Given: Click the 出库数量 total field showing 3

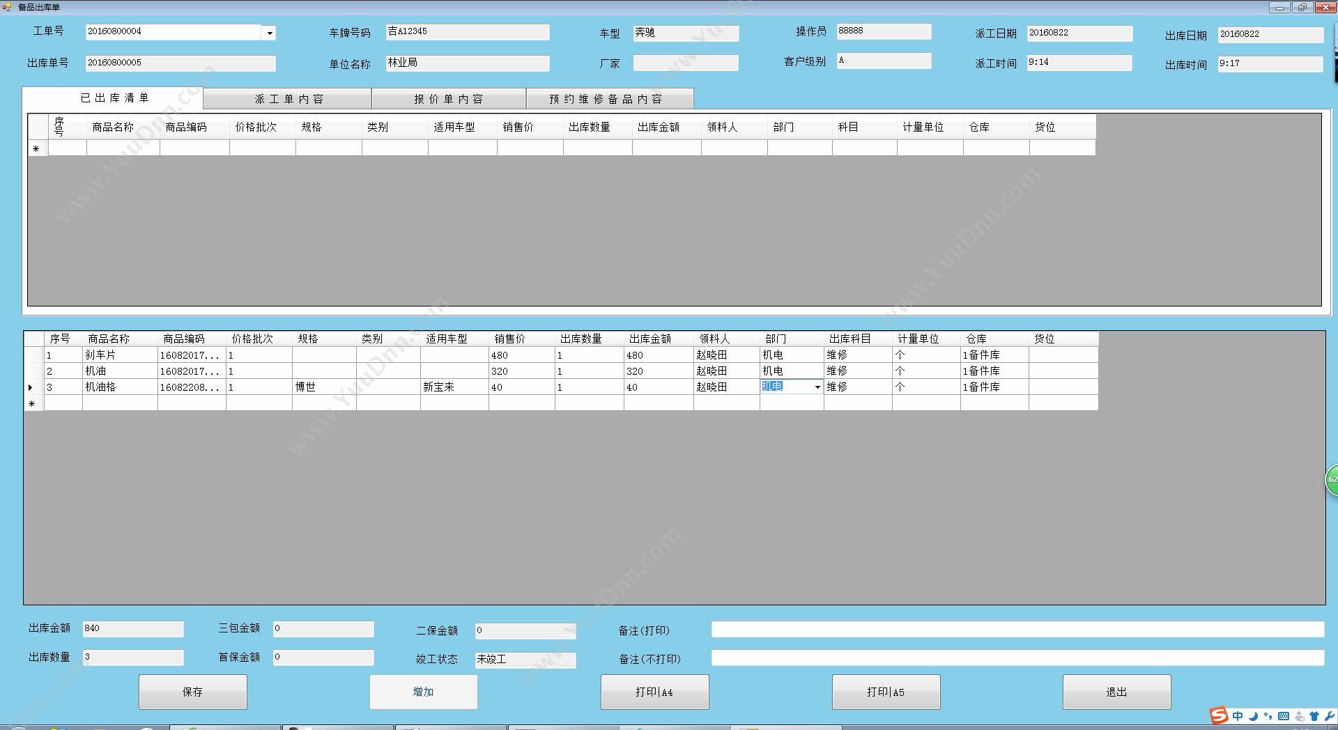Looking at the screenshot, I should pyautogui.click(x=133, y=658).
